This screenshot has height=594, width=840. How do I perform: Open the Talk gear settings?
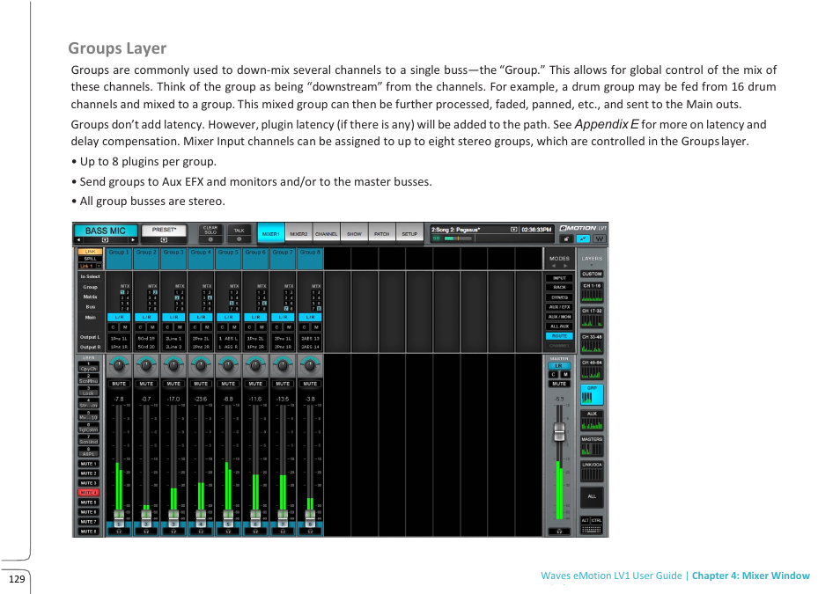tap(239, 239)
